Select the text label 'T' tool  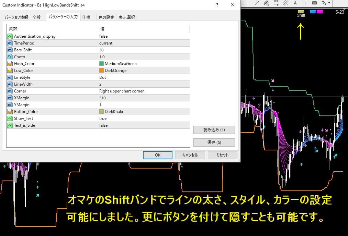(305, 3)
